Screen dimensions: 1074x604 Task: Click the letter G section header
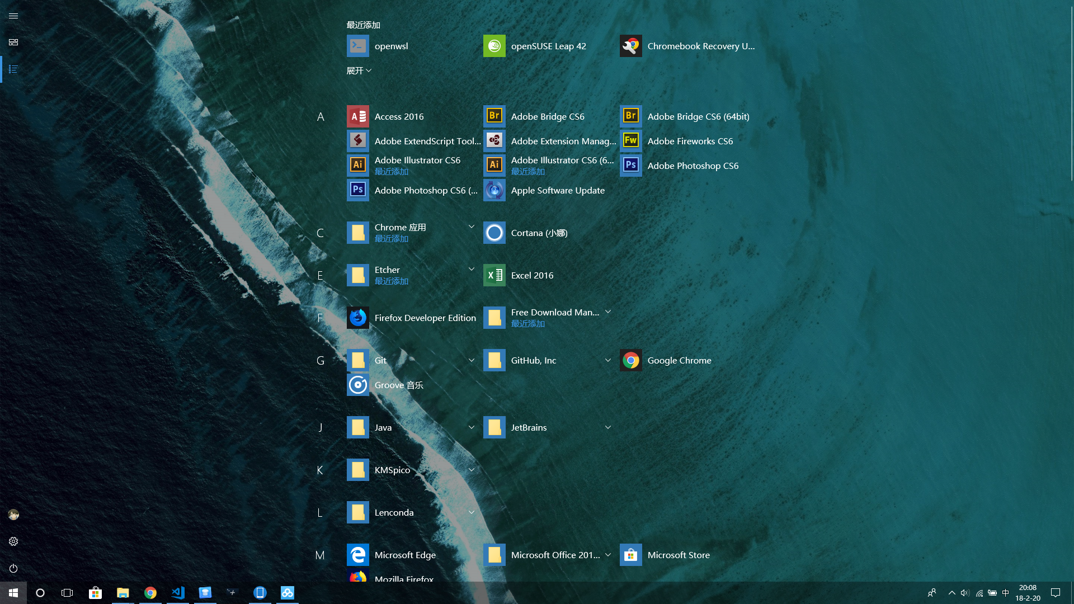click(321, 360)
